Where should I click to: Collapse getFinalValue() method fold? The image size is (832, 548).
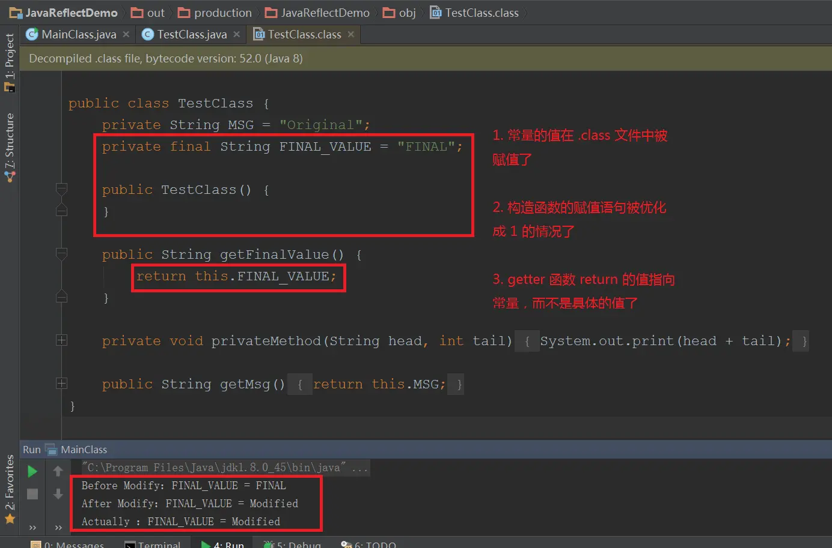61,254
